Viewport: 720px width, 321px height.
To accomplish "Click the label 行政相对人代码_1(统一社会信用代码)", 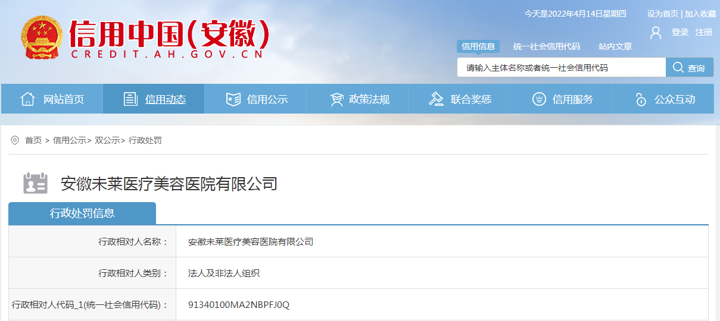I will point(91,305).
